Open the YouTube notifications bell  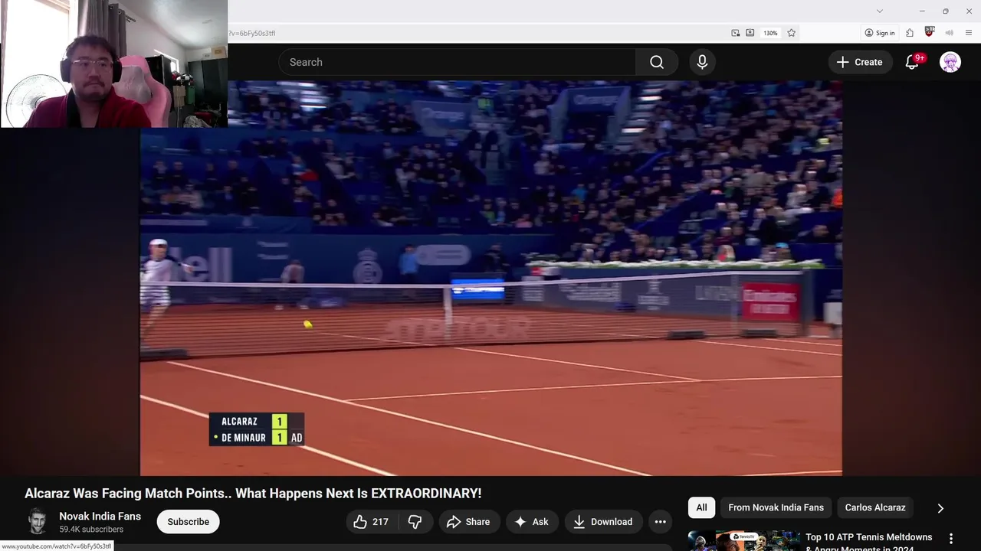912,62
